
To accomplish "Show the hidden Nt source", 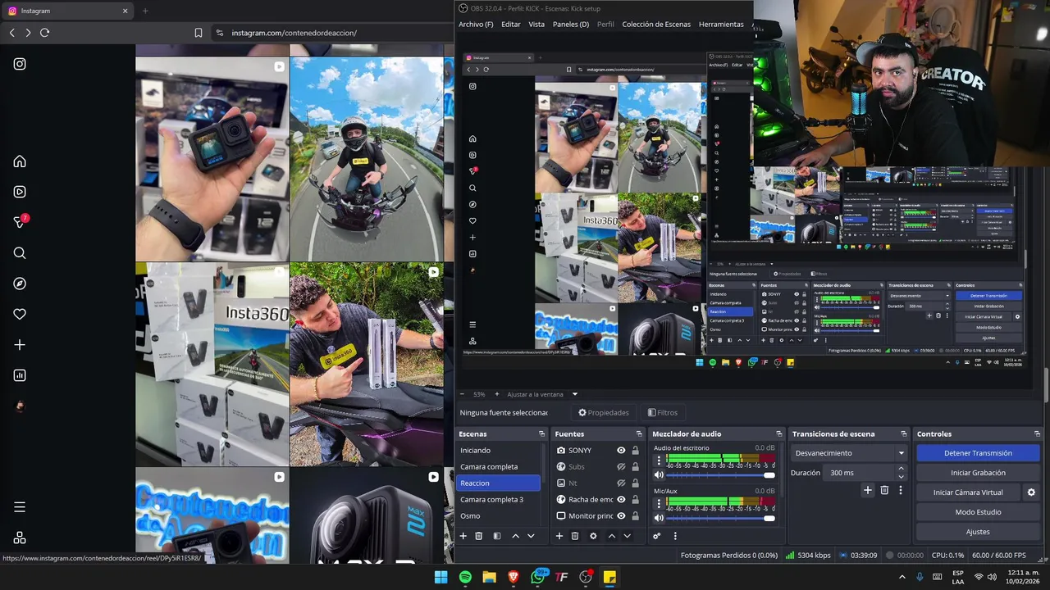I will (x=621, y=483).
